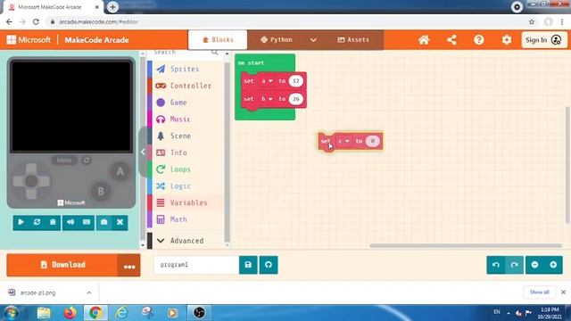Open variable a dropdown in set block

tap(268, 81)
